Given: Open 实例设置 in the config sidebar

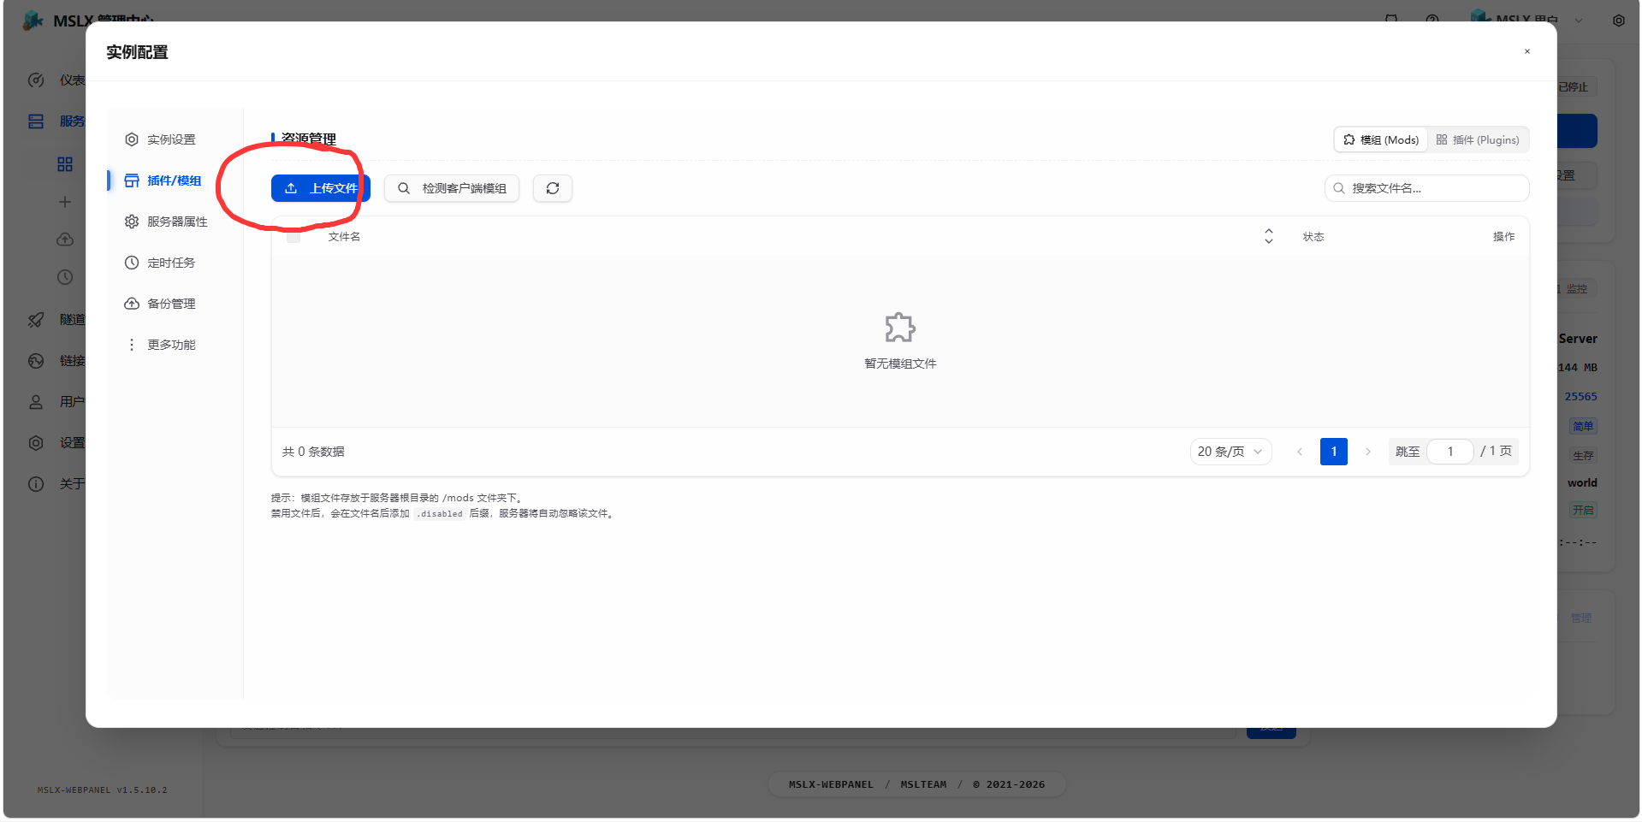Looking at the screenshot, I should (x=160, y=139).
